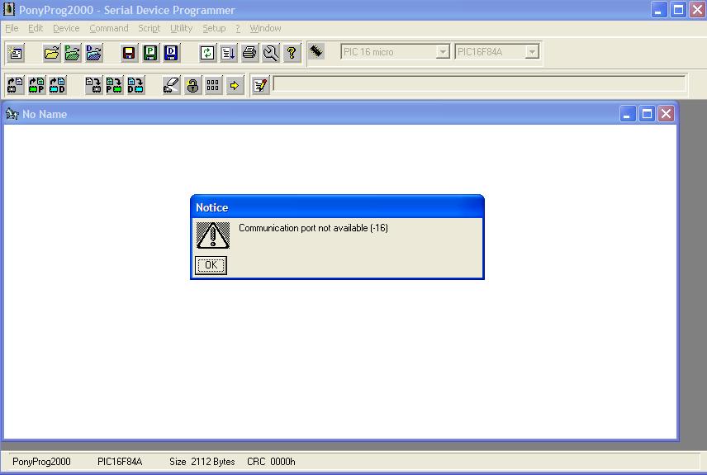Expand the PIC16F84A device type dropdown
The image size is (707, 475).
click(x=532, y=52)
